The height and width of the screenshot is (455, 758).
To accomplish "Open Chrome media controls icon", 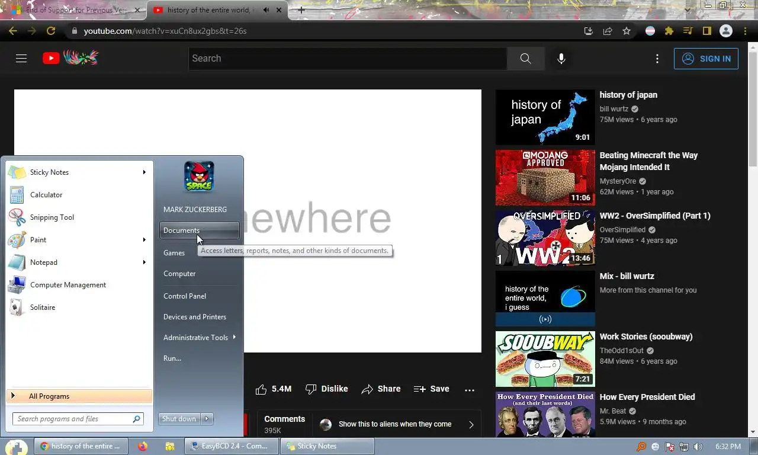I will pyautogui.click(x=688, y=31).
